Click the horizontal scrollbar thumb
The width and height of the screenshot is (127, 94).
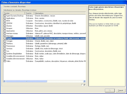(26, 81)
